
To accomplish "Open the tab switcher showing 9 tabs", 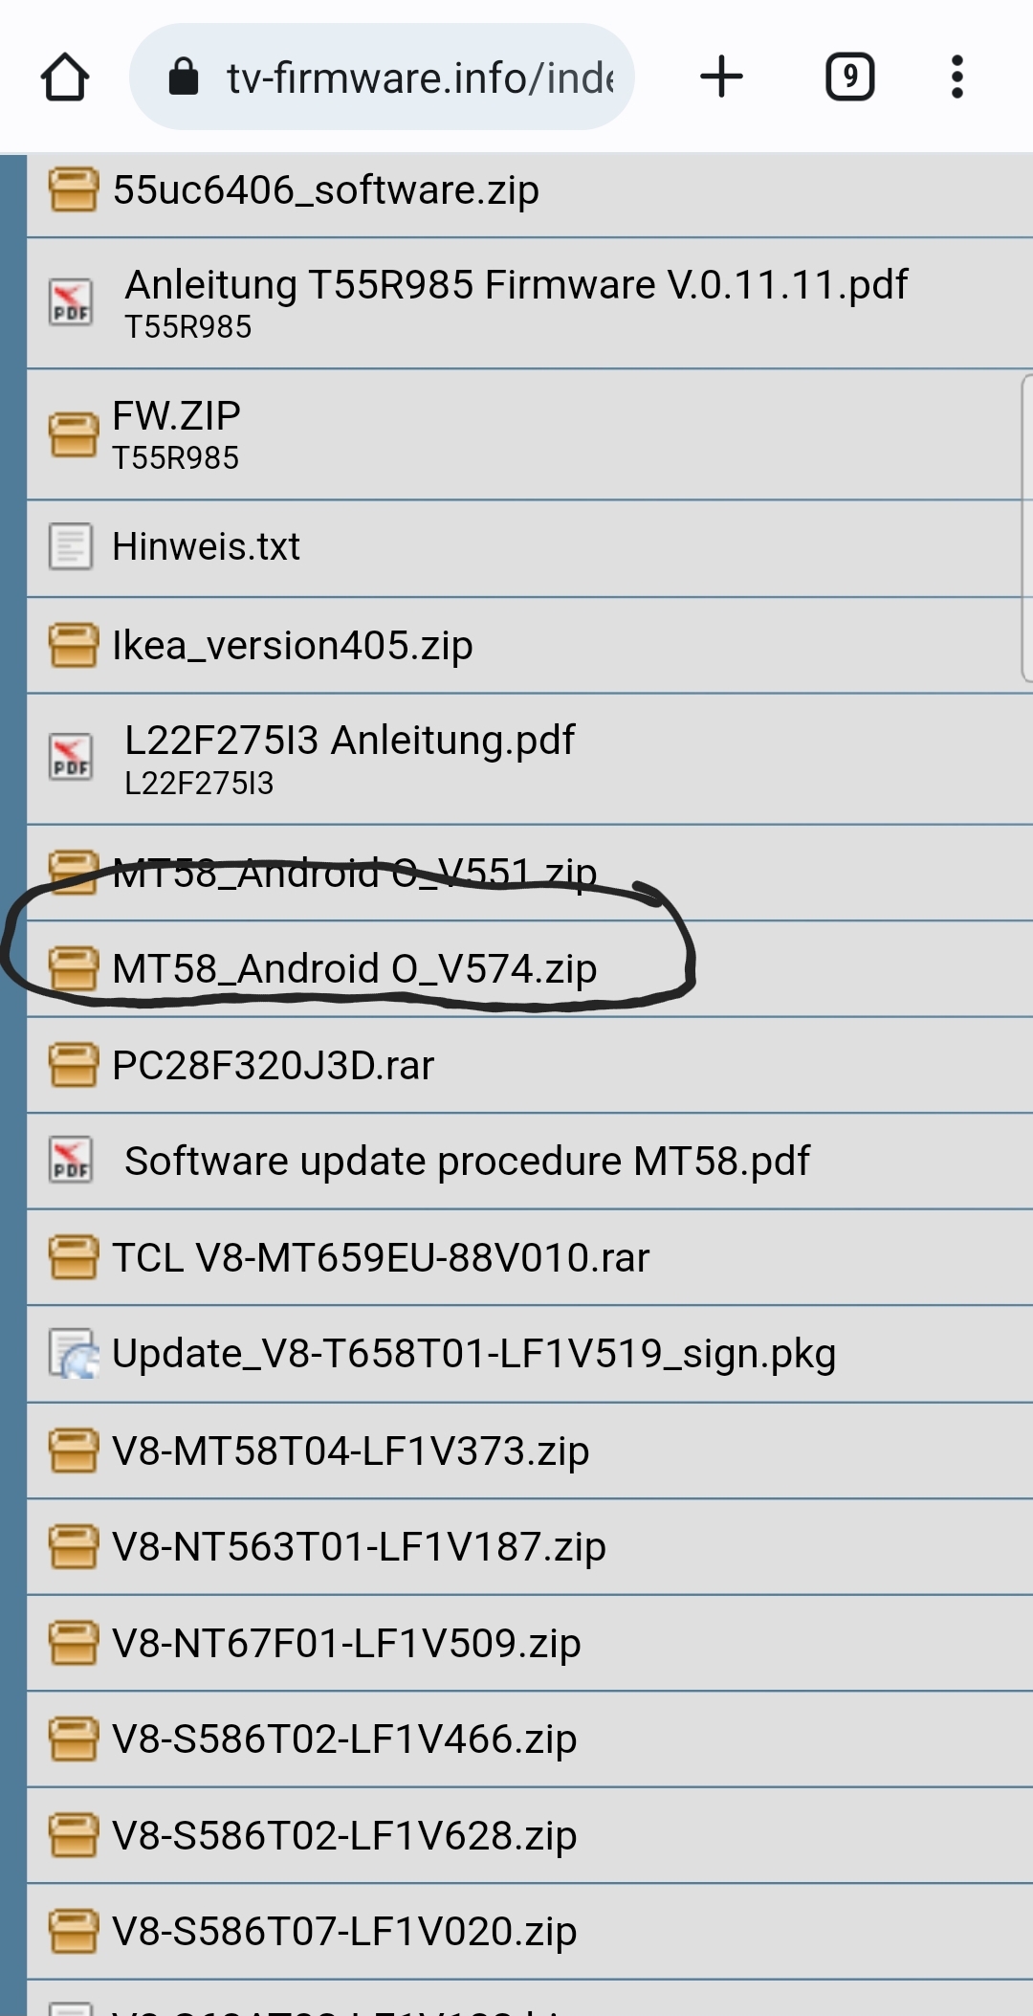I will coord(849,77).
